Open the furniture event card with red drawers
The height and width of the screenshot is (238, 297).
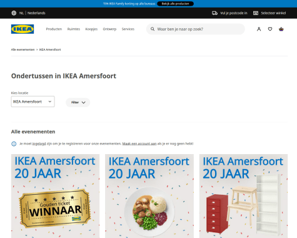243,196
